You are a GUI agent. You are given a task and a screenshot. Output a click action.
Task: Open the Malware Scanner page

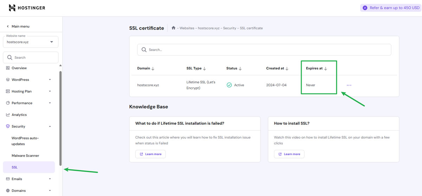[25, 156]
